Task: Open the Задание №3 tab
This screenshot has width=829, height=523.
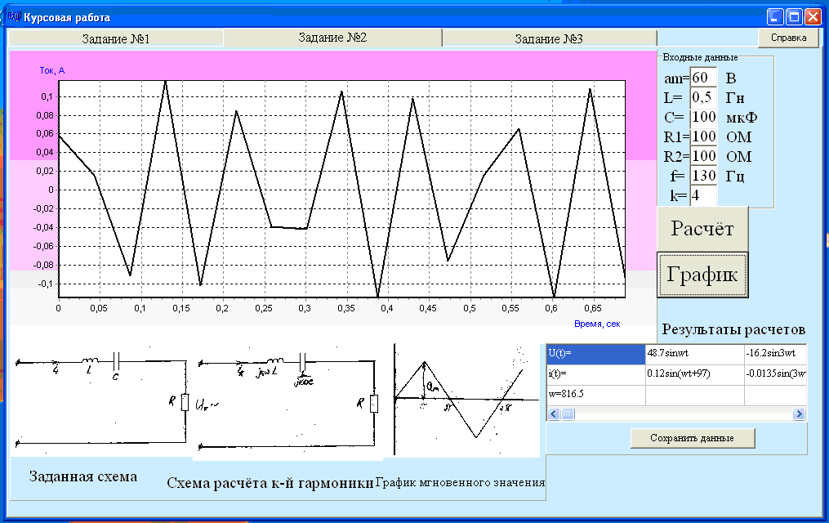Action: (549, 38)
